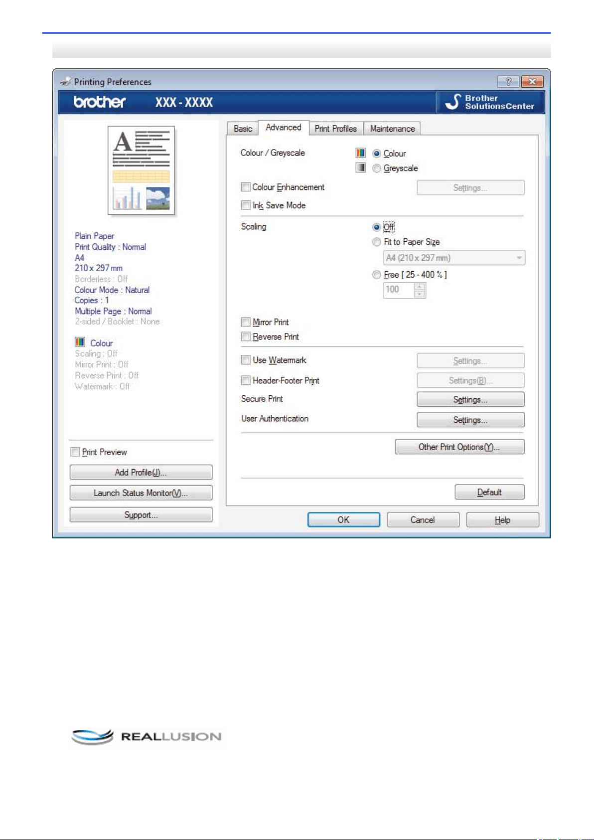This screenshot has height=840, width=594.
Task: Click the Colour mode icon beside Colour radio
Action: point(361,153)
